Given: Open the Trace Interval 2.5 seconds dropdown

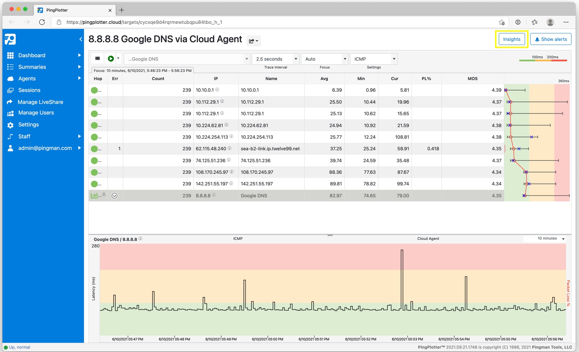Looking at the screenshot, I should [275, 59].
